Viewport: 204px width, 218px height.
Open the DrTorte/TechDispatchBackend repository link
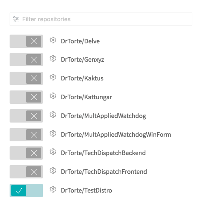coord(103,153)
